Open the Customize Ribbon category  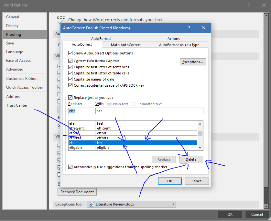coord(25,79)
